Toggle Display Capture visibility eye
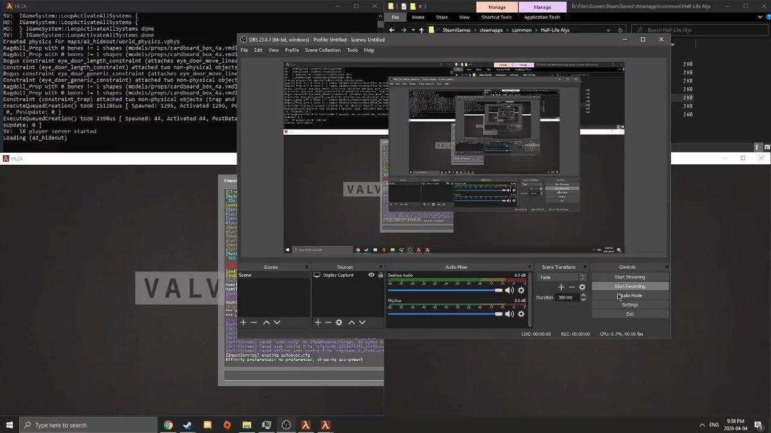 pyautogui.click(x=371, y=275)
